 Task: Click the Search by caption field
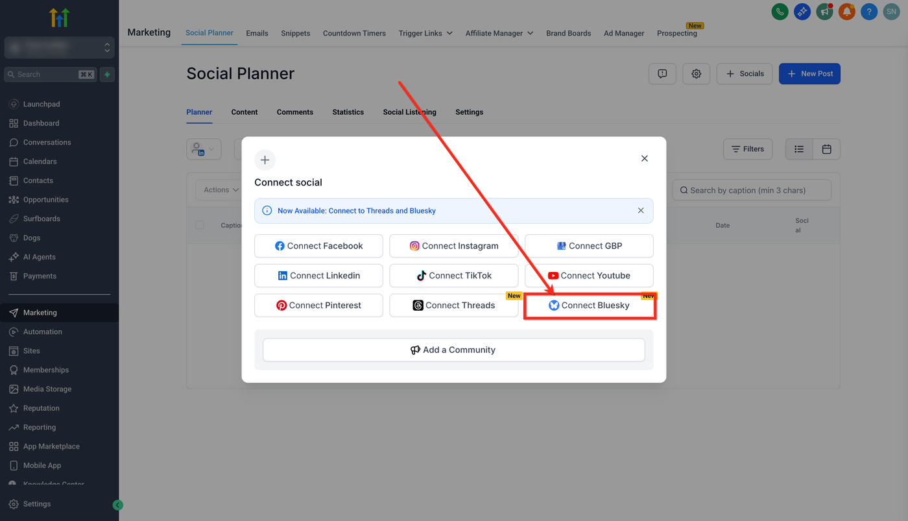[x=752, y=190]
